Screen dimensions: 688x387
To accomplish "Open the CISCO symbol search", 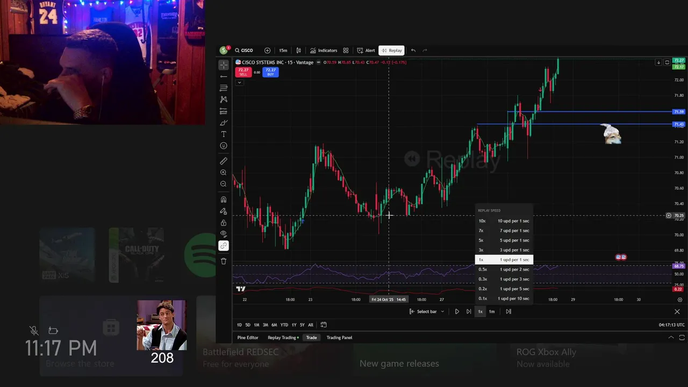I will 244,51.
